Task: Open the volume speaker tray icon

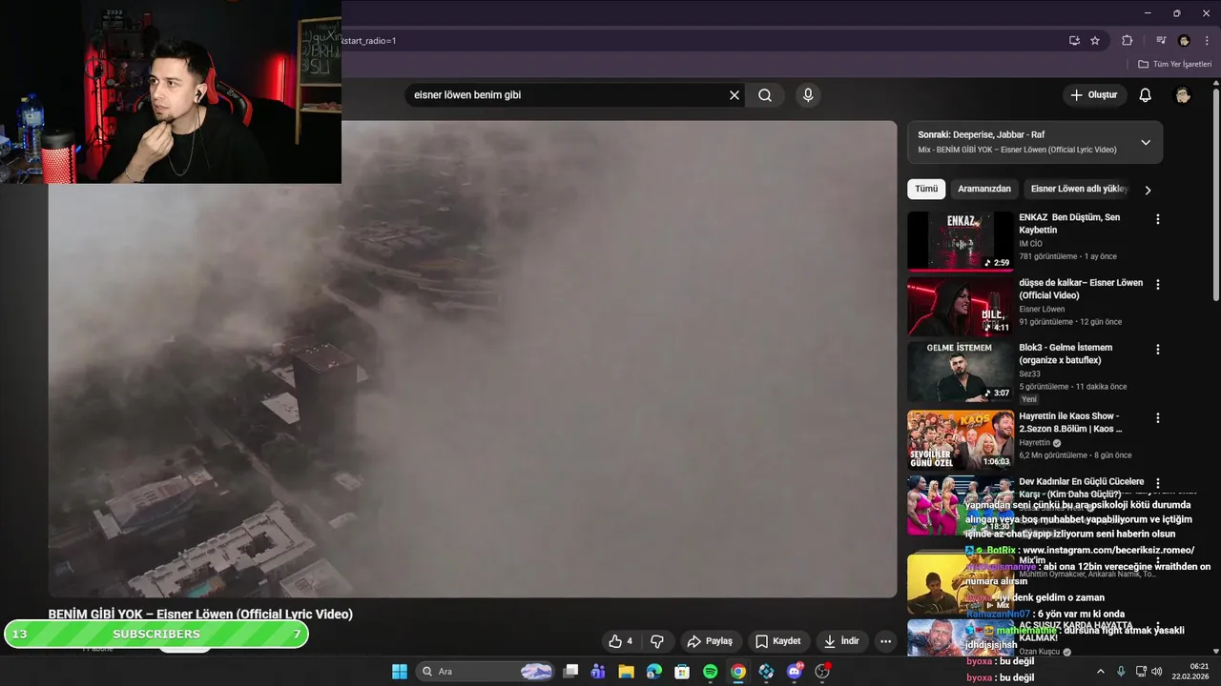Action: pyautogui.click(x=1157, y=672)
